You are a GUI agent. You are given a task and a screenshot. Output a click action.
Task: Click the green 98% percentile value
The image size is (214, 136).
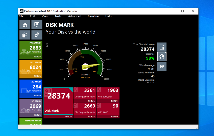[x=150, y=58]
